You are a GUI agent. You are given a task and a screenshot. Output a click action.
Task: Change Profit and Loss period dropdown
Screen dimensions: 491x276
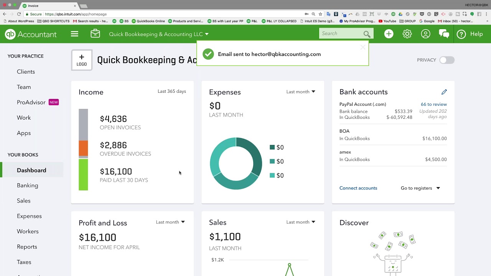tap(170, 222)
